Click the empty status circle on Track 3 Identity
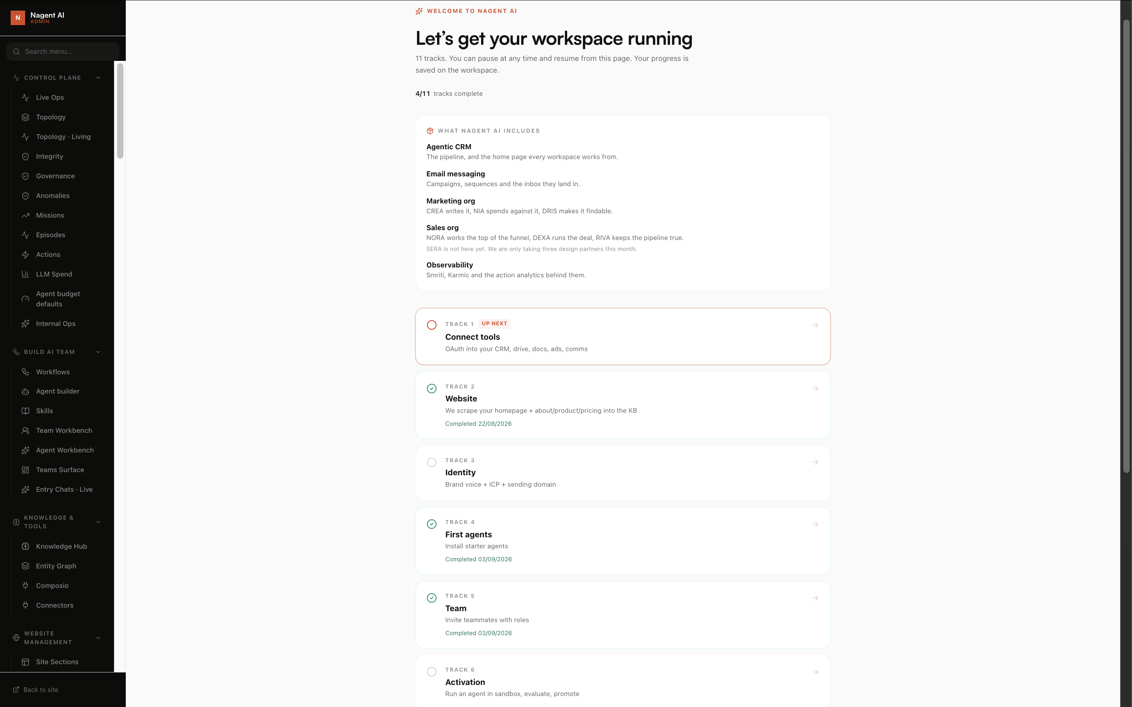The width and height of the screenshot is (1132, 707). point(432,462)
